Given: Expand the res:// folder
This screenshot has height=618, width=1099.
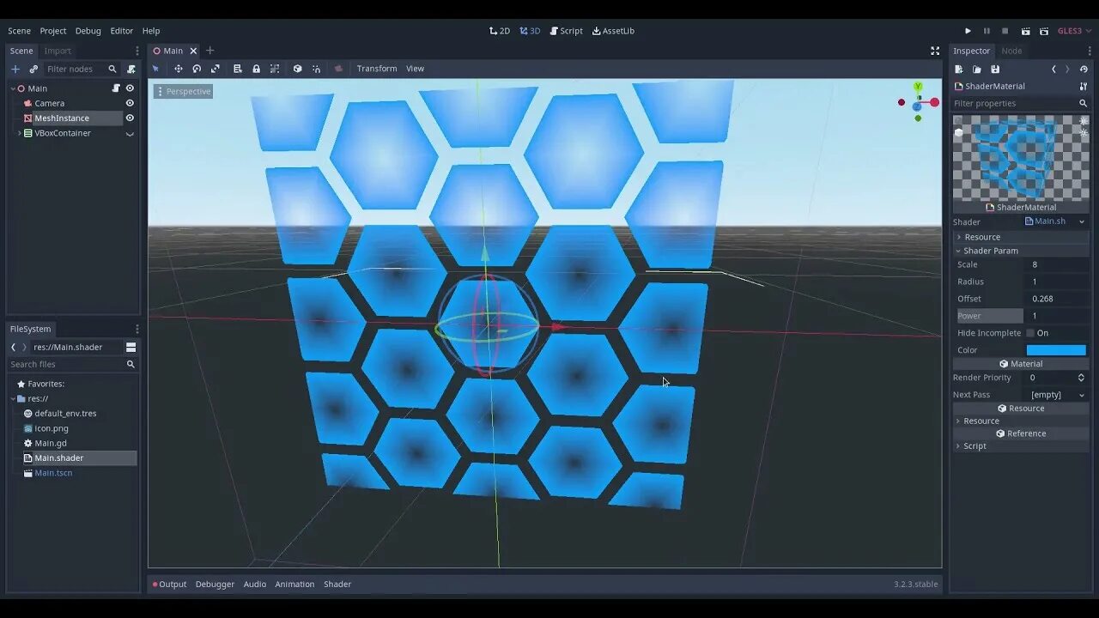Looking at the screenshot, I should [x=14, y=398].
